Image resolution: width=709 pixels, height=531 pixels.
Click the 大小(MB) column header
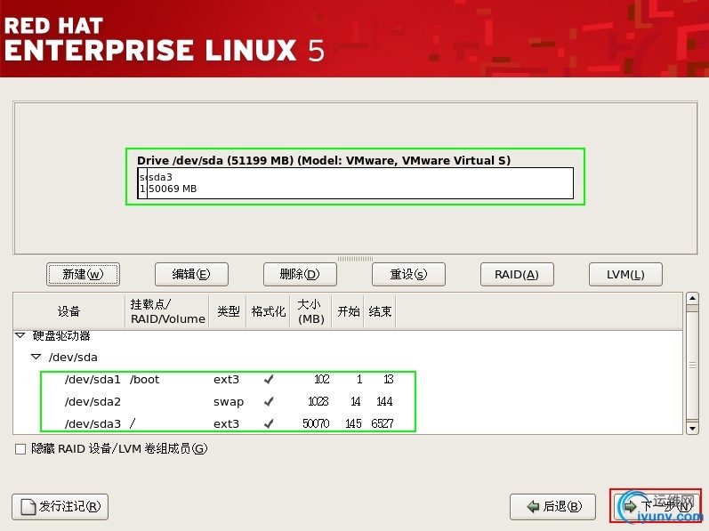[x=311, y=311]
